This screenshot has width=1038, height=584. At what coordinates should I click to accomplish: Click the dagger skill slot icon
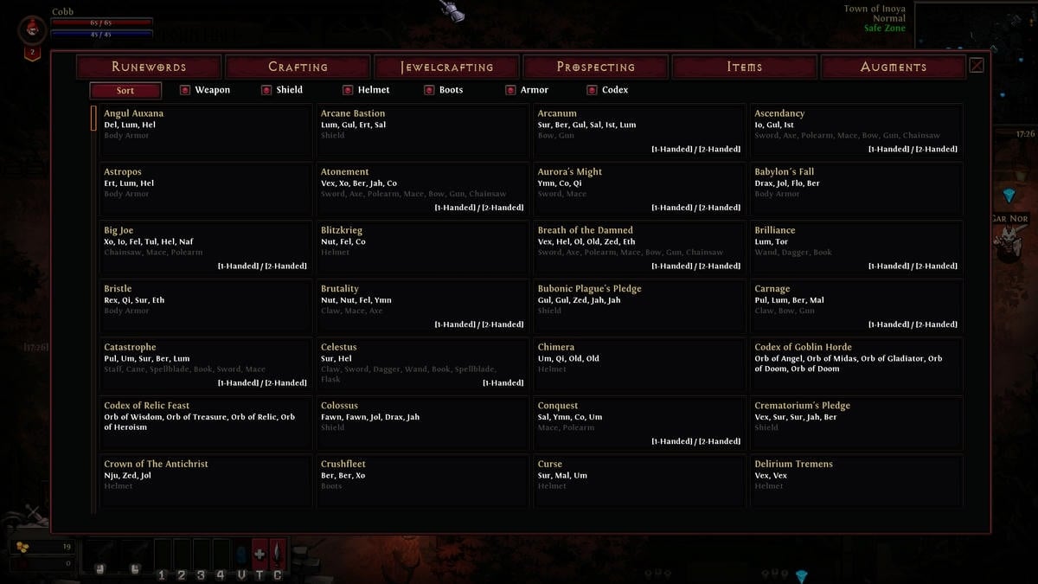(278, 554)
